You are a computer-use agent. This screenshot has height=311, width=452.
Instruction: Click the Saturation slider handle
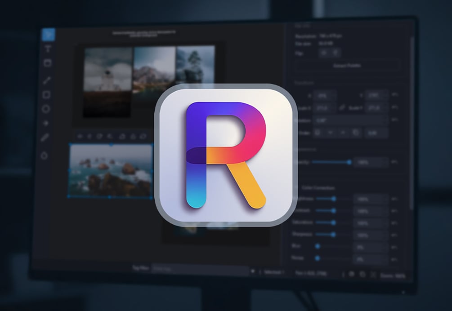click(x=333, y=222)
